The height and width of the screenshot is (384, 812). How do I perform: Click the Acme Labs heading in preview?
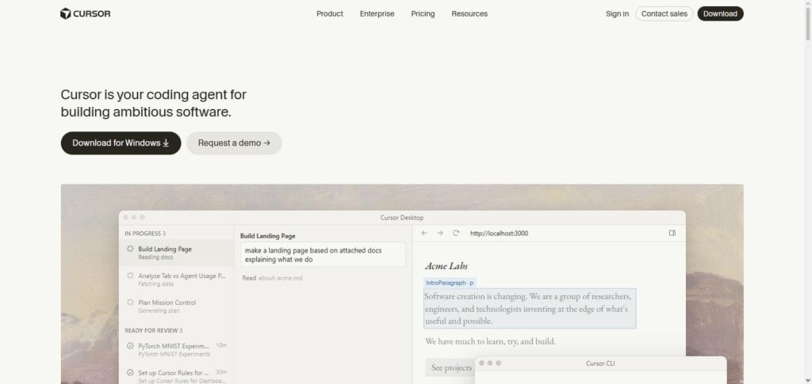coord(446,266)
